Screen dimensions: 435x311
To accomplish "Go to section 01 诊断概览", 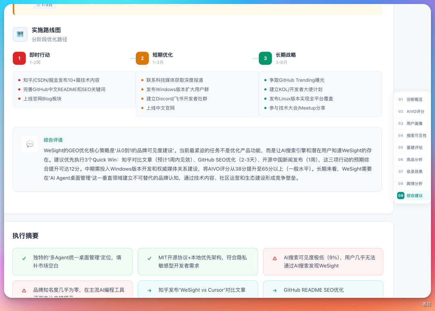I will [411, 100].
